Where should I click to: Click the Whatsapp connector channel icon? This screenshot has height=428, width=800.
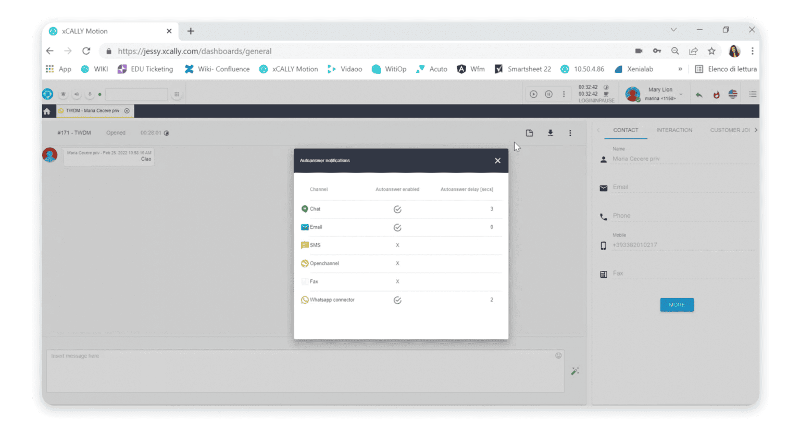tap(305, 300)
